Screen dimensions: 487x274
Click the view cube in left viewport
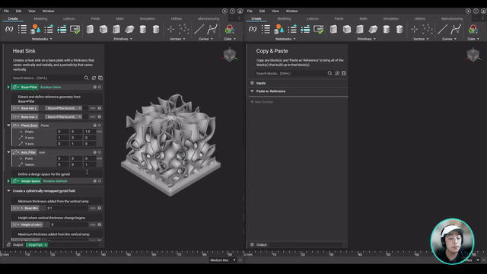(230, 55)
